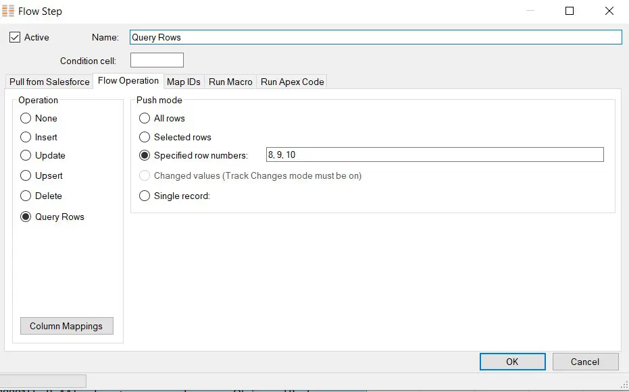
Task: Select the Update operation
Action: point(24,155)
